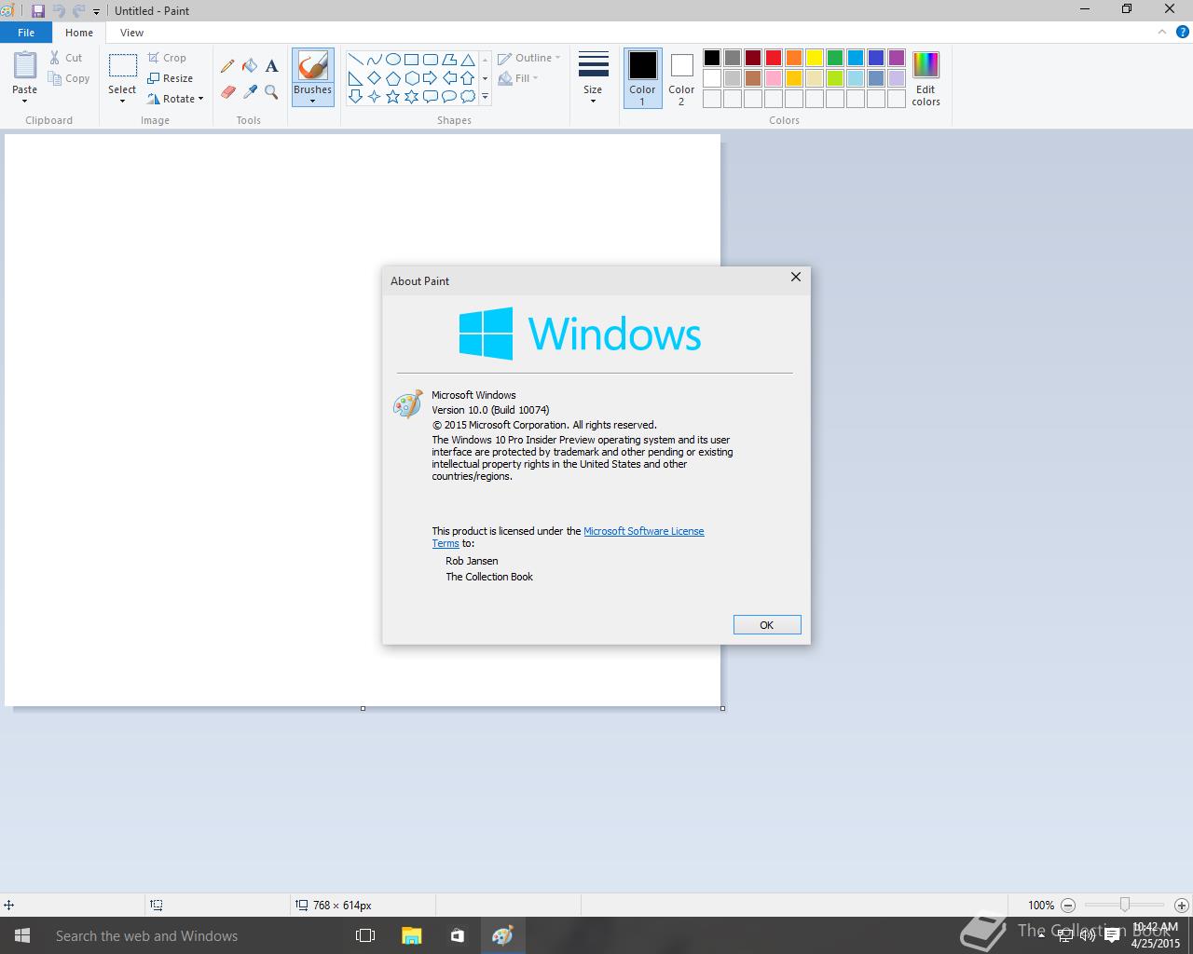Click the Resize command
This screenshot has height=954, width=1193.
pos(171,78)
